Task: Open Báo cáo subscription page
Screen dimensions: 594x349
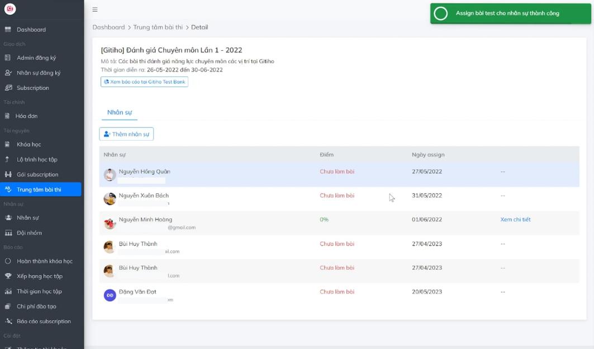Action: coord(44,322)
